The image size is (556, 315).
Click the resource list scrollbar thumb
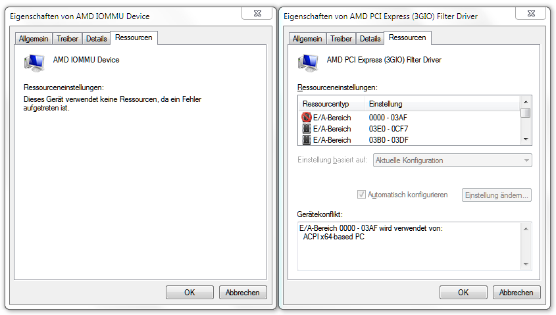pyautogui.click(x=526, y=113)
